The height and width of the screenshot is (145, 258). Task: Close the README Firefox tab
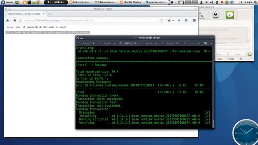tap(44, 14)
